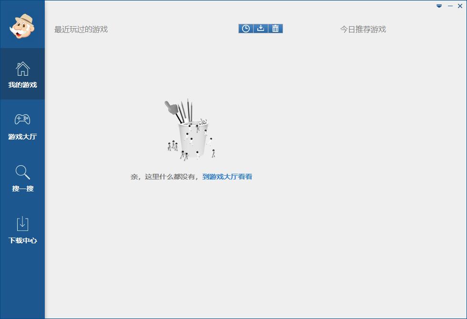Click the house icon for 我的游戏

pyautogui.click(x=22, y=69)
